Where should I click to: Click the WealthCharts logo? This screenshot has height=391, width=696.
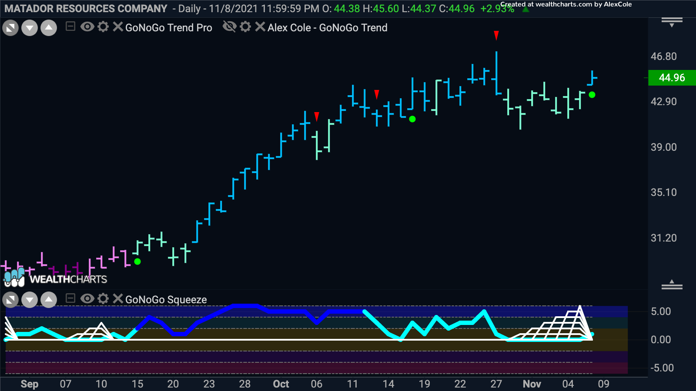click(56, 277)
